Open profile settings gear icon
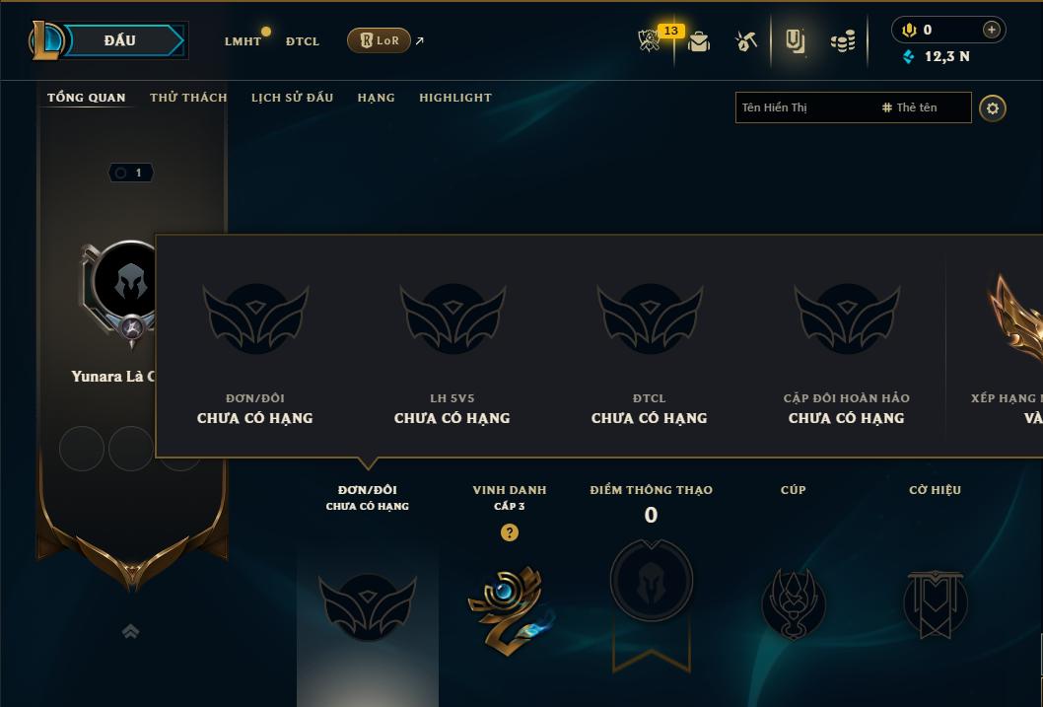1043x707 pixels. (x=993, y=108)
